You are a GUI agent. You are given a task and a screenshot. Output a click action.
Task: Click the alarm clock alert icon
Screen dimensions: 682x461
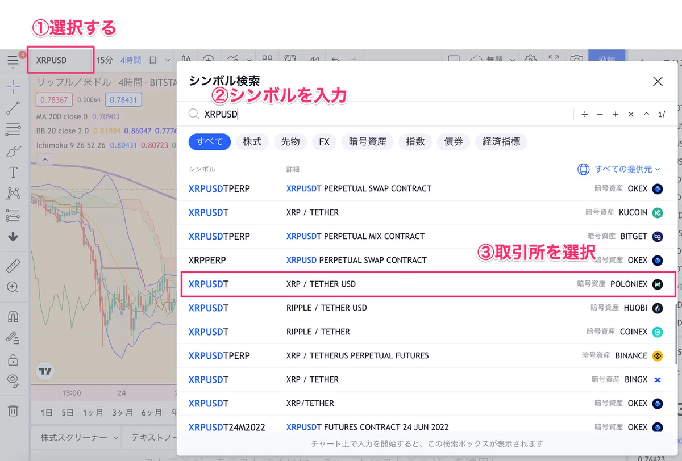pos(290,60)
